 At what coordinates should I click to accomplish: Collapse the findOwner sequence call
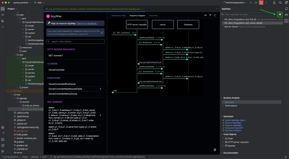pos(140,42)
